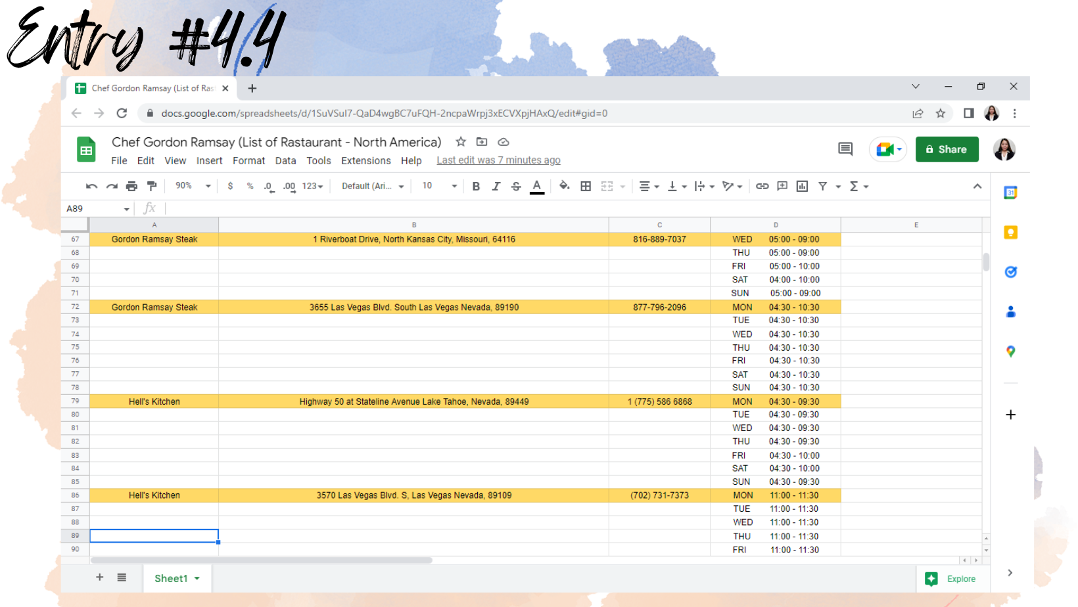Open the Format menu
This screenshot has height=607, width=1078.
point(248,161)
